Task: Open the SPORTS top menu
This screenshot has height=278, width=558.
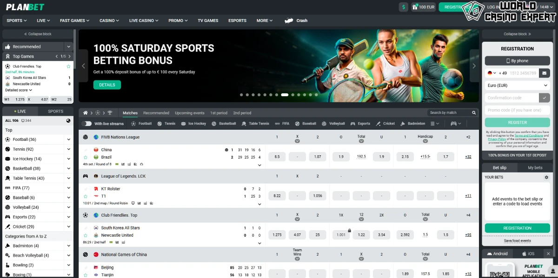Action: (17, 20)
